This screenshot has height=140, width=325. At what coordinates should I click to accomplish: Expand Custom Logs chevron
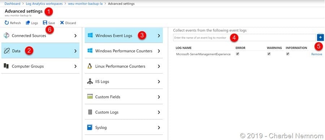click(x=159, y=112)
